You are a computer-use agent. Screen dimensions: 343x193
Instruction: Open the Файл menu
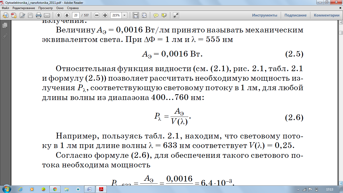click(5, 8)
